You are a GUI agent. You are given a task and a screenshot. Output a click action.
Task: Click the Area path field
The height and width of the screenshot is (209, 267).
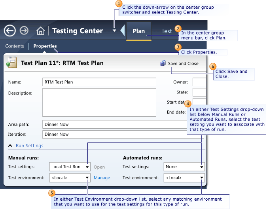[115, 124]
